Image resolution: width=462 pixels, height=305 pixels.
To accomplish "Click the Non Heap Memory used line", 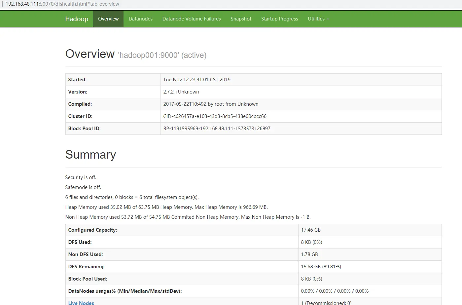I will 188,217.
